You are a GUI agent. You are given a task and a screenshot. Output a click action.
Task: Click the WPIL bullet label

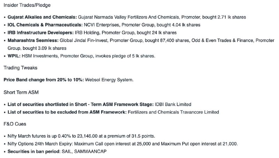(x=14, y=56)
